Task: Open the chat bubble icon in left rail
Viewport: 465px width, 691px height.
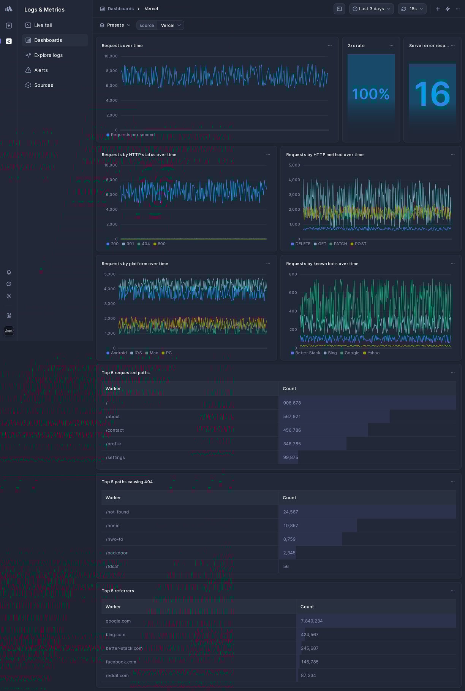Action: [x=9, y=284]
